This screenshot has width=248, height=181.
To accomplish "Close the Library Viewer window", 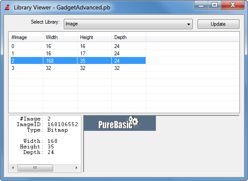I will [233, 5].
